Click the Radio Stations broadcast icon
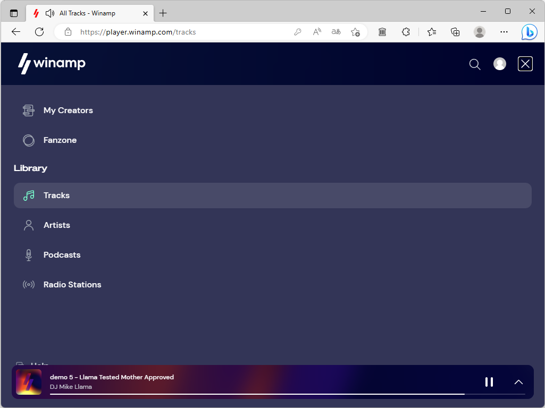Viewport: 545px width, 408px height. pos(29,285)
